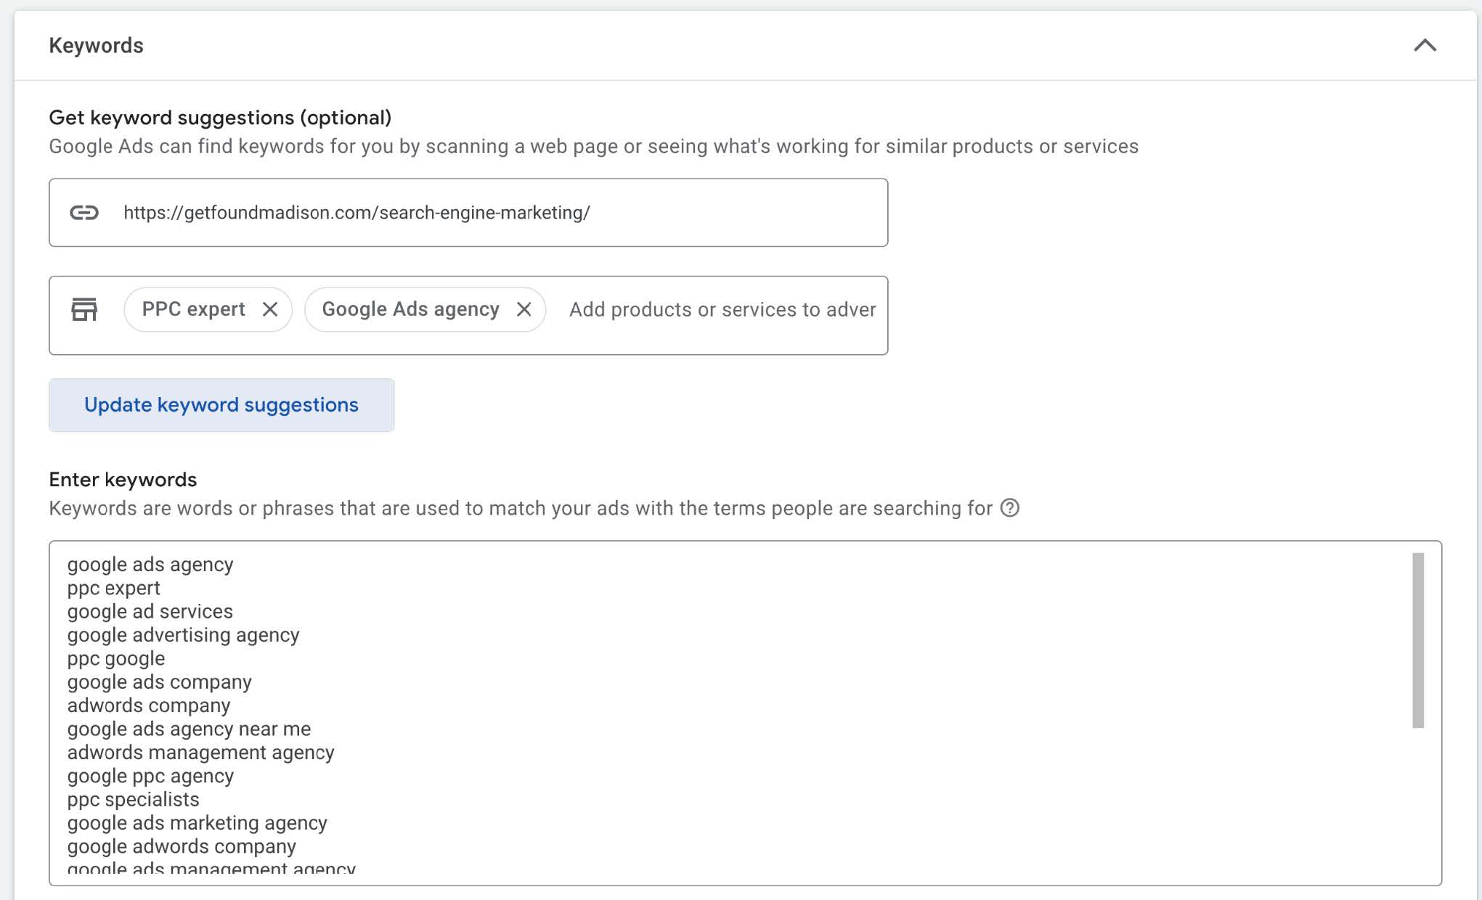Click Update keyword suggestions button

[221, 405]
